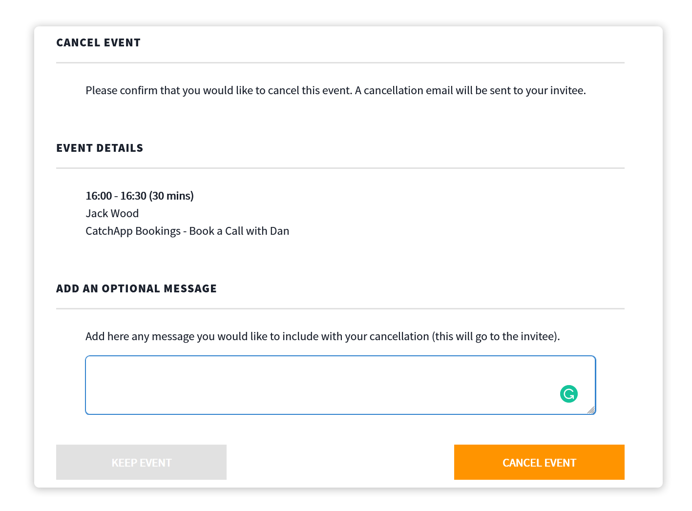
Task: Click the 16:00 - 16:30 time text
Action: [x=116, y=196]
